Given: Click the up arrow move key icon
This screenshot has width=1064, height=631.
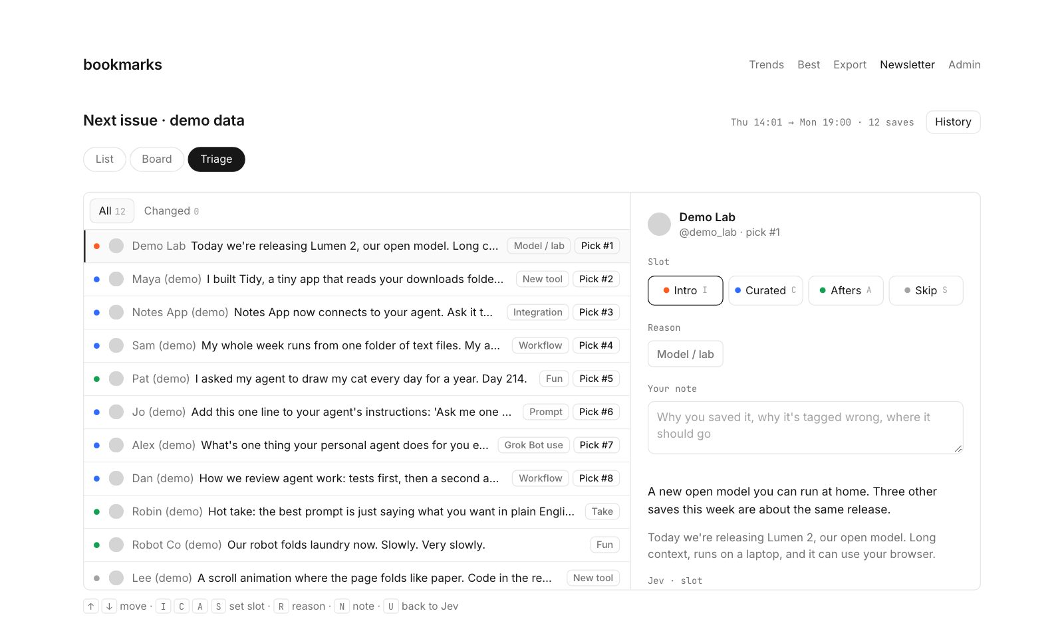Looking at the screenshot, I should (x=91, y=606).
